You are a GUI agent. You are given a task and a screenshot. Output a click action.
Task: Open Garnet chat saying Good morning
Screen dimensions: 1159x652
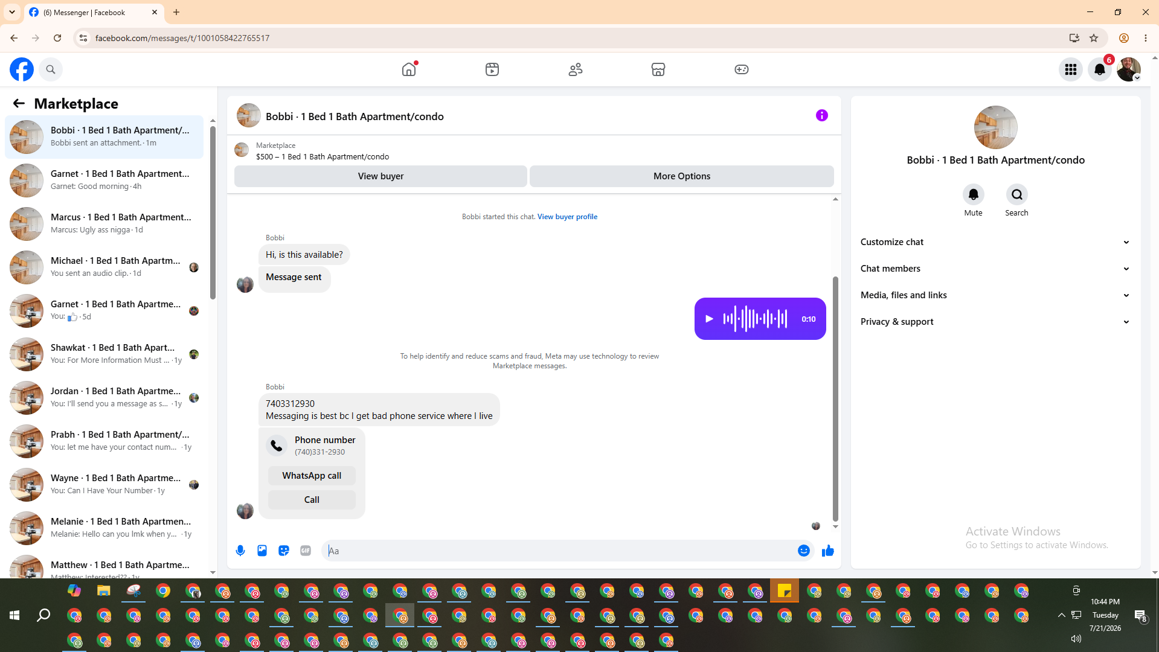coord(104,181)
